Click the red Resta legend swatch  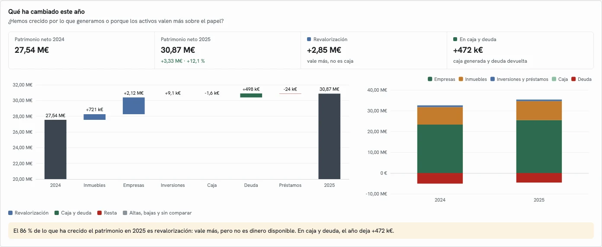coord(99,213)
